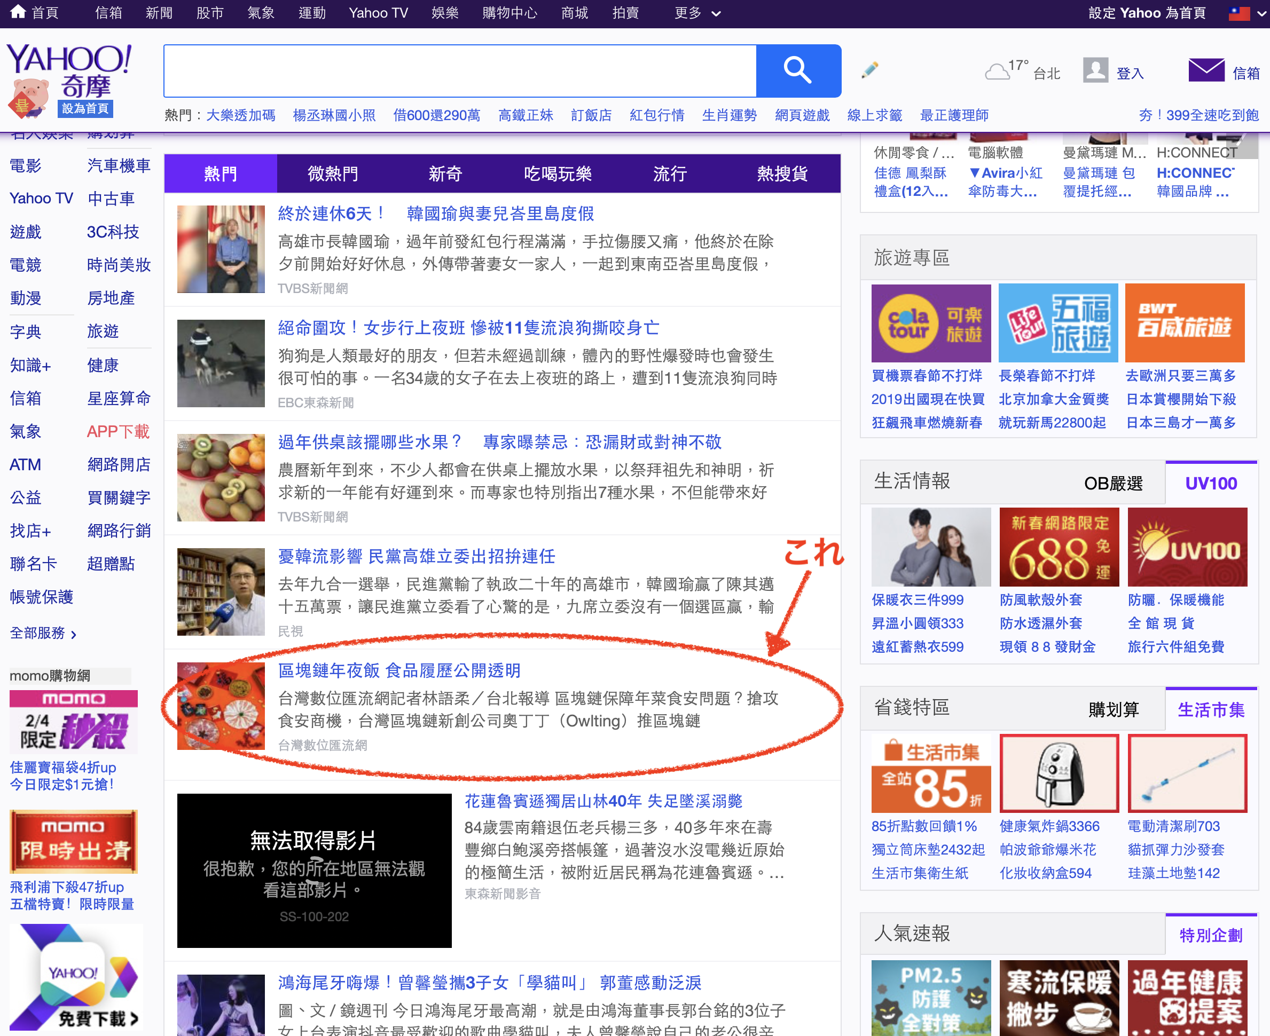Viewport: 1270px width, 1036px height.
Task: Click the 設為首頁 button under logo
Action: 85,108
